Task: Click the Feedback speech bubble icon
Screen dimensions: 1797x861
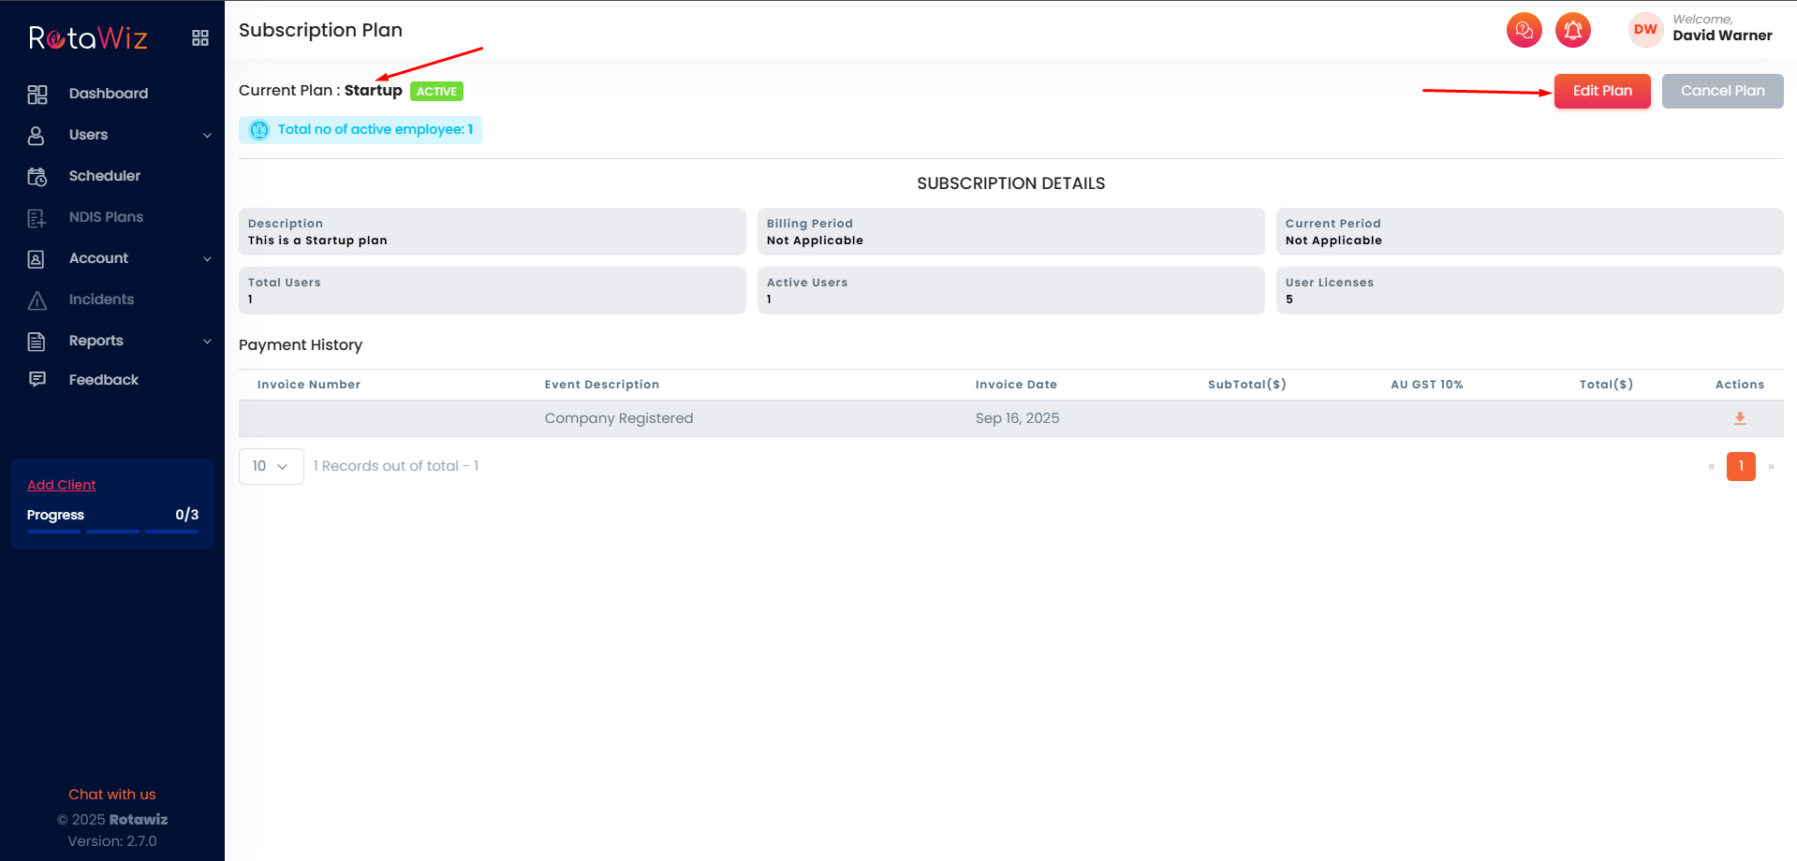Action: [x=37, y=380]
